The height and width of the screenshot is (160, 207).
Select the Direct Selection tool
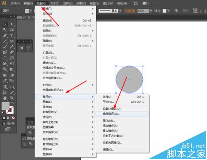tap(12, 24)
